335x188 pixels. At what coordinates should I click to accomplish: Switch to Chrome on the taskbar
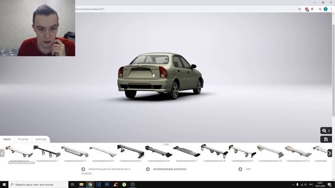(x=90, y=184)
